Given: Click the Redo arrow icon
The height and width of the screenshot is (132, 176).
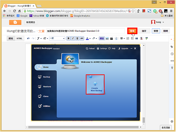Looking at the screenshot, I should tap(33, 39).
